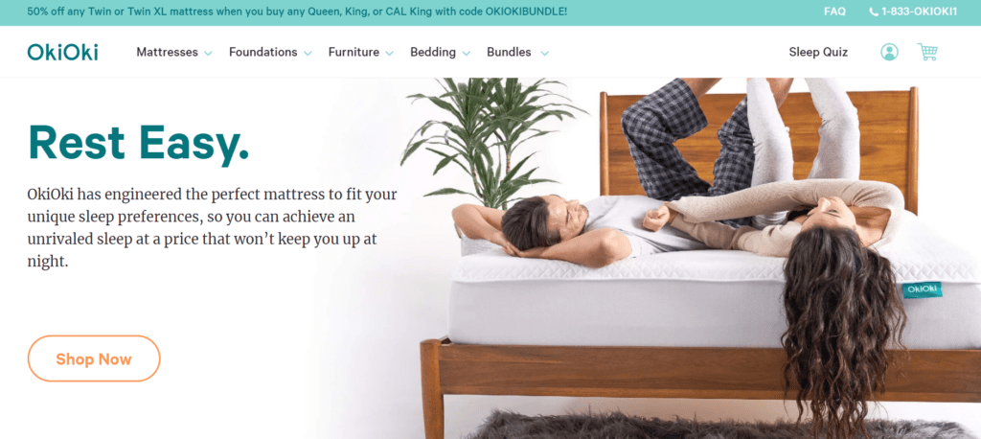This screenshot has height=439, width=981.
Task: Click the OkiOki tag on the mattress
Action: tap(922, 289)
